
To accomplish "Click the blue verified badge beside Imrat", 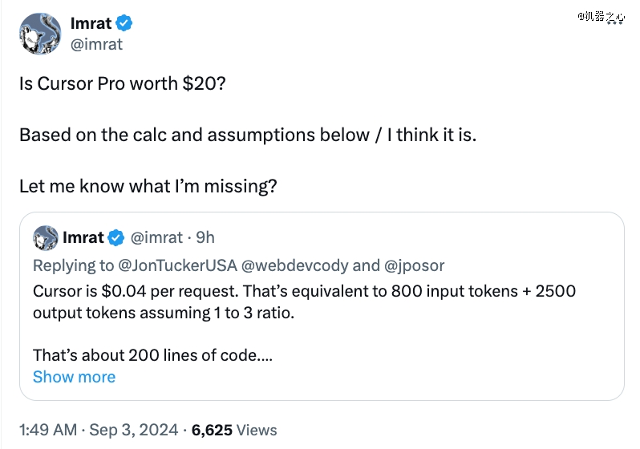I will point(124,23).
